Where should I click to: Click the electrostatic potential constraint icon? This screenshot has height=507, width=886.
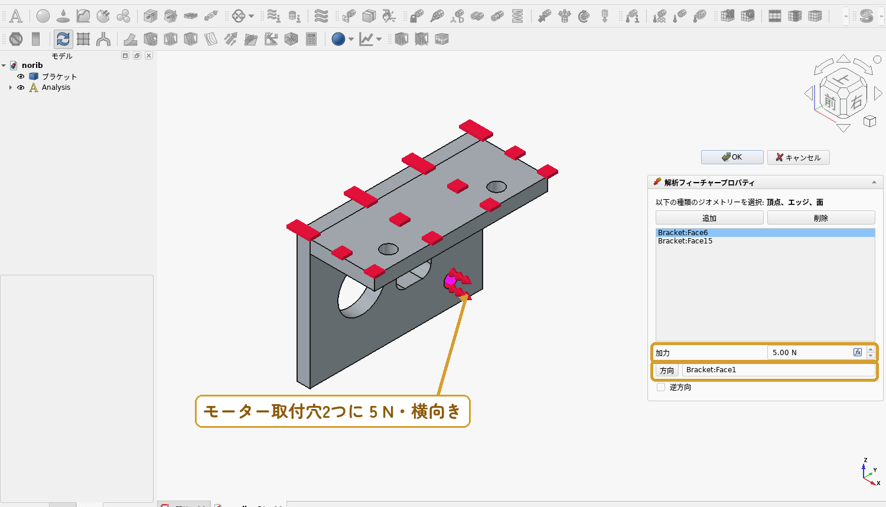pos(239,16)
